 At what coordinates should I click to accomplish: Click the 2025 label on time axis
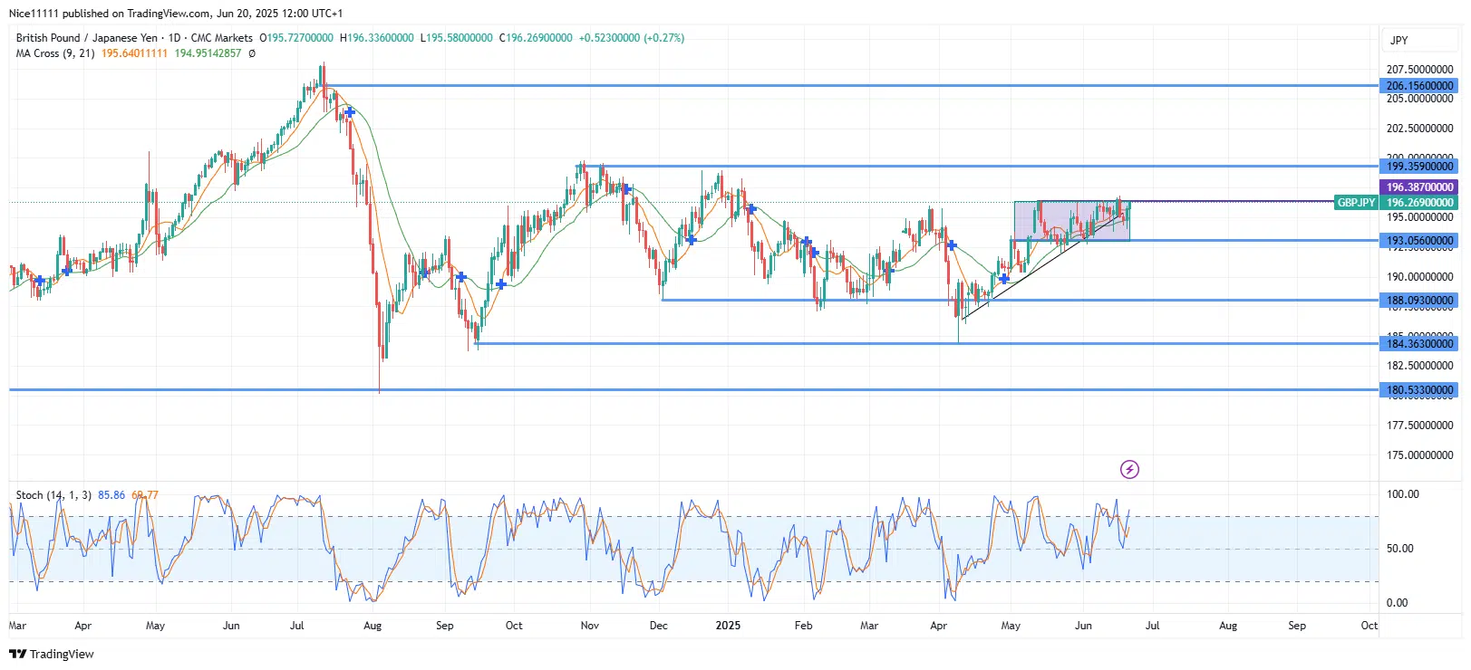(728, 626)
